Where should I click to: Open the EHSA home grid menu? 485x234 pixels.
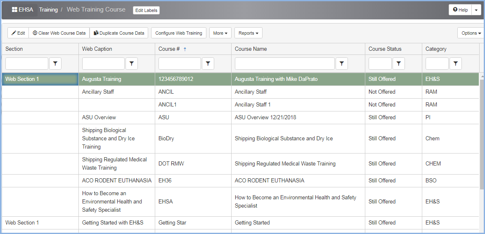point(22,9)
